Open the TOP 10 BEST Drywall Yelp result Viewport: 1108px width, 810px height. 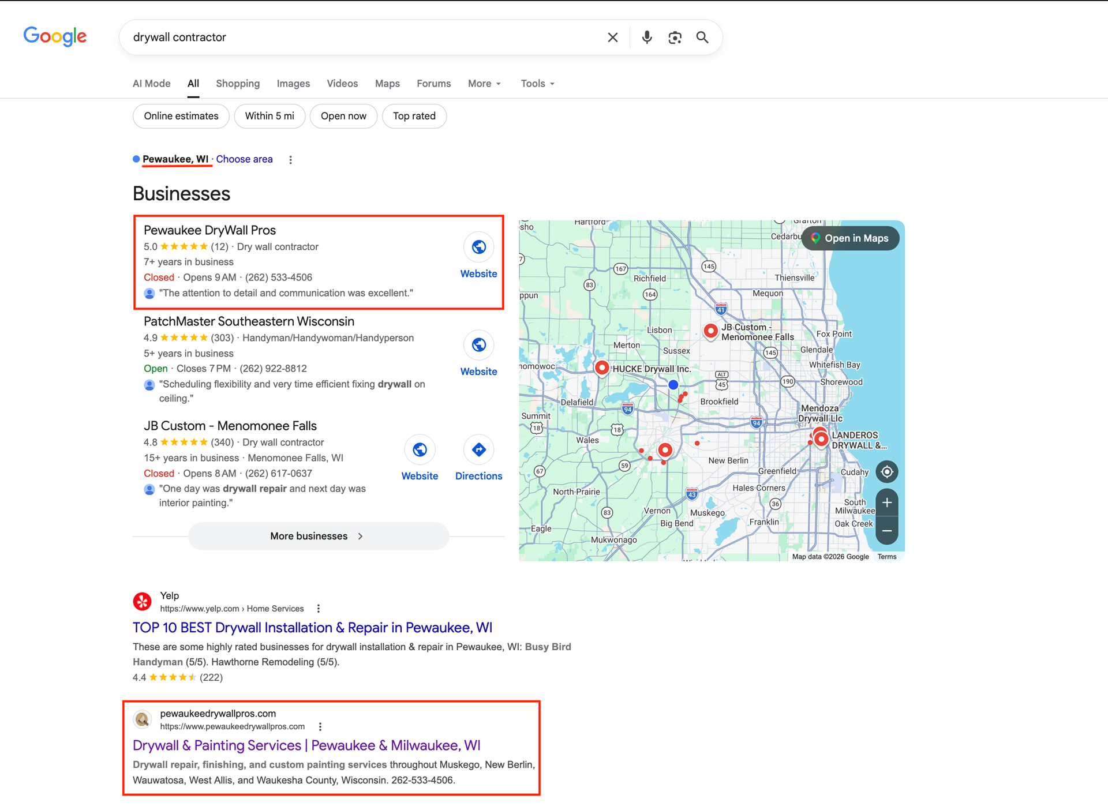(312, 628)
